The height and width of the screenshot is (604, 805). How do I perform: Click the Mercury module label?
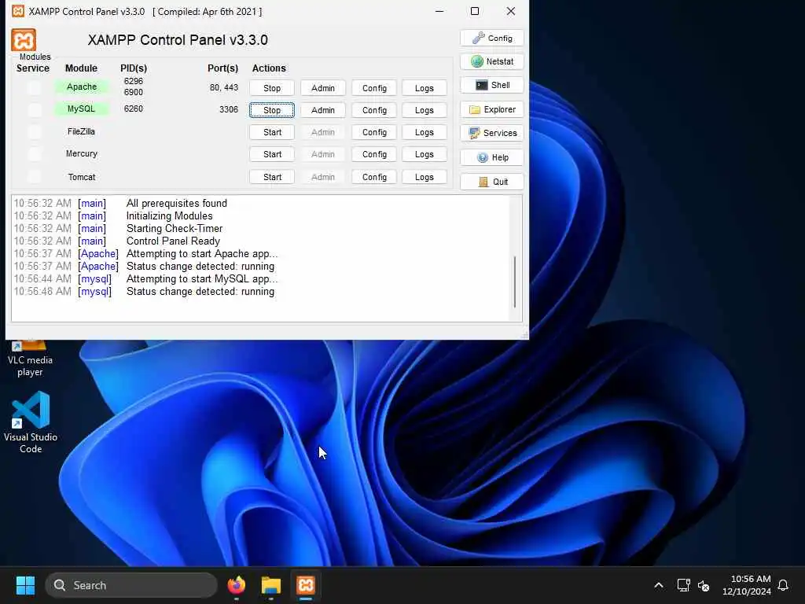pyautogui.click(x=82, y=153)
